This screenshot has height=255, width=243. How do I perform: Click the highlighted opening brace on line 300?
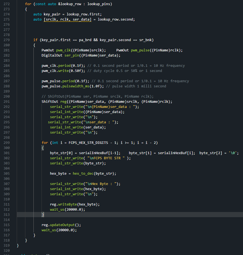(43, 148)
